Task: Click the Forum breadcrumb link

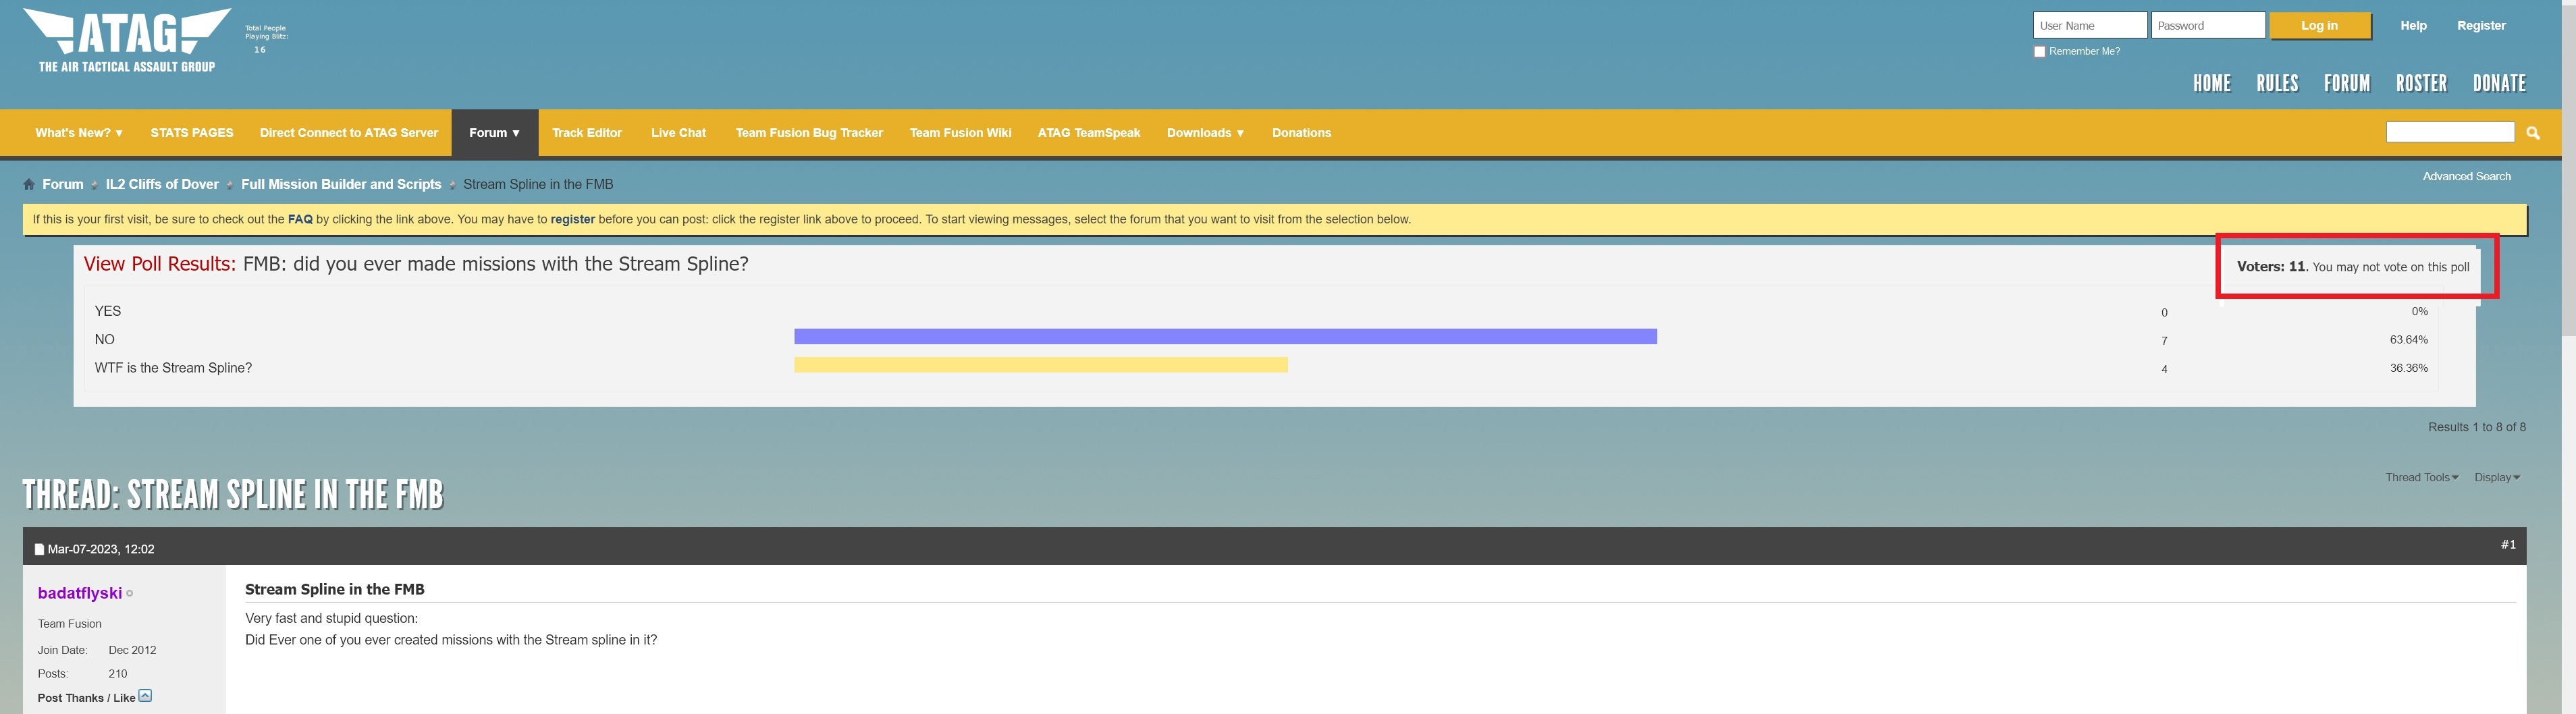Action: (63, 184)
